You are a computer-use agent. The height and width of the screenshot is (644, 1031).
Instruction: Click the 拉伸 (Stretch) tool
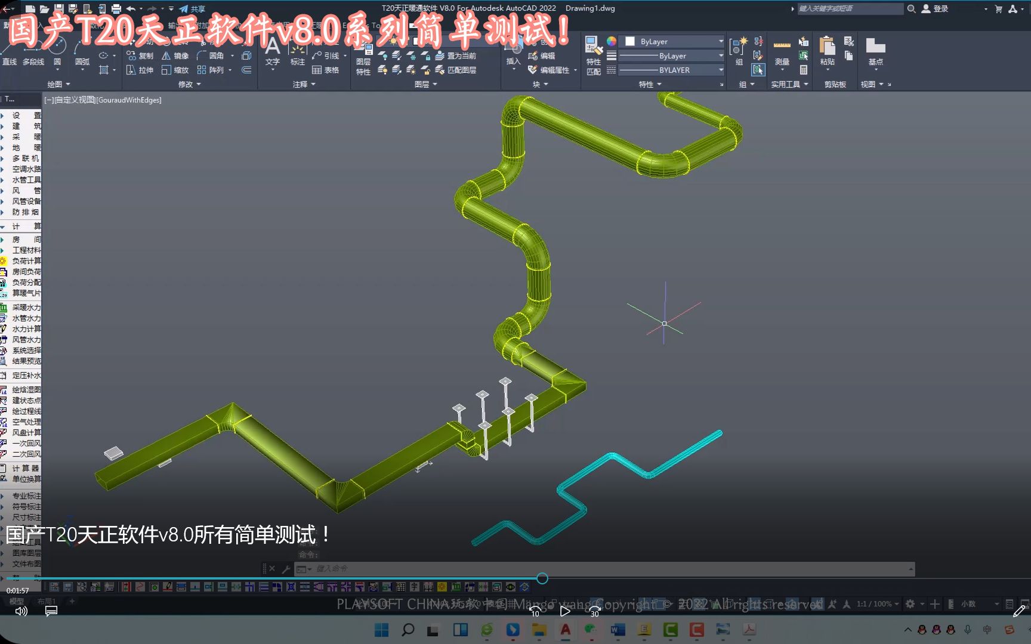pos(140,70)
